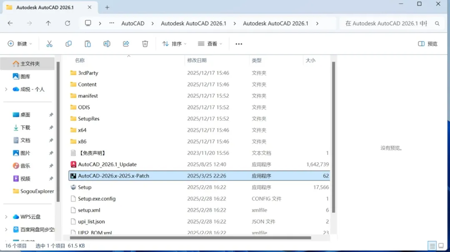Screen dimensions: 450x252
Task: Select the ODIS folder
Action: (199, 107)
